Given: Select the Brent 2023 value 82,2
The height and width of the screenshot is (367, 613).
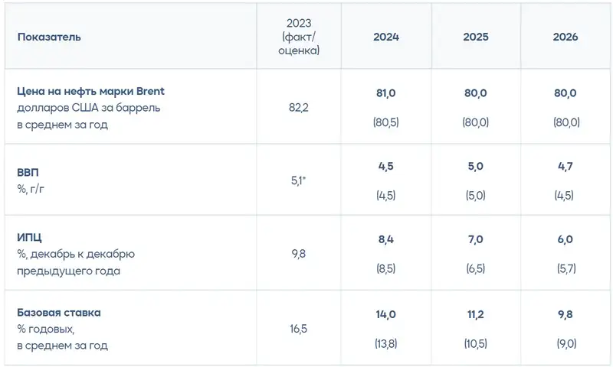Looking at the screenshot, I should point(298,108).
